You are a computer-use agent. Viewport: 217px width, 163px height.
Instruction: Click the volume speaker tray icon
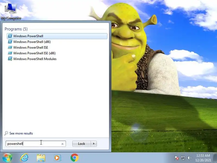(189, 158)
